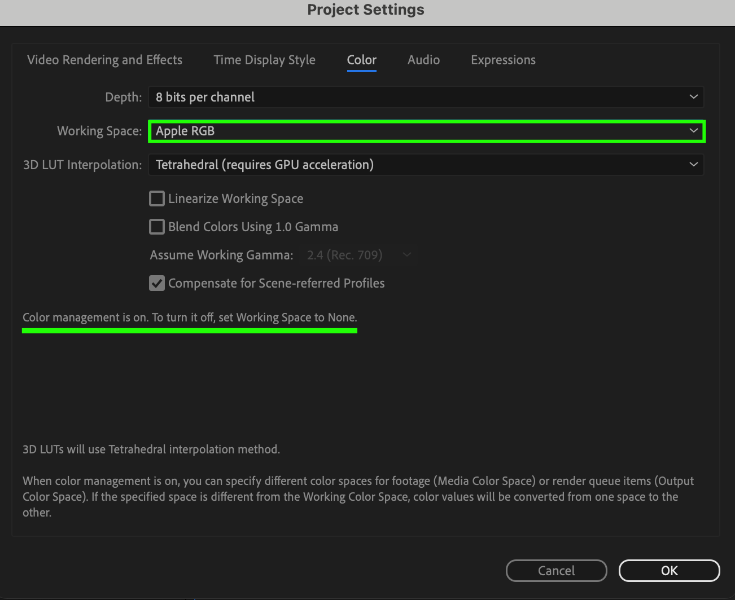Go to the Audio tab
Screen dimensions: 735x600
tap(423, 60)
